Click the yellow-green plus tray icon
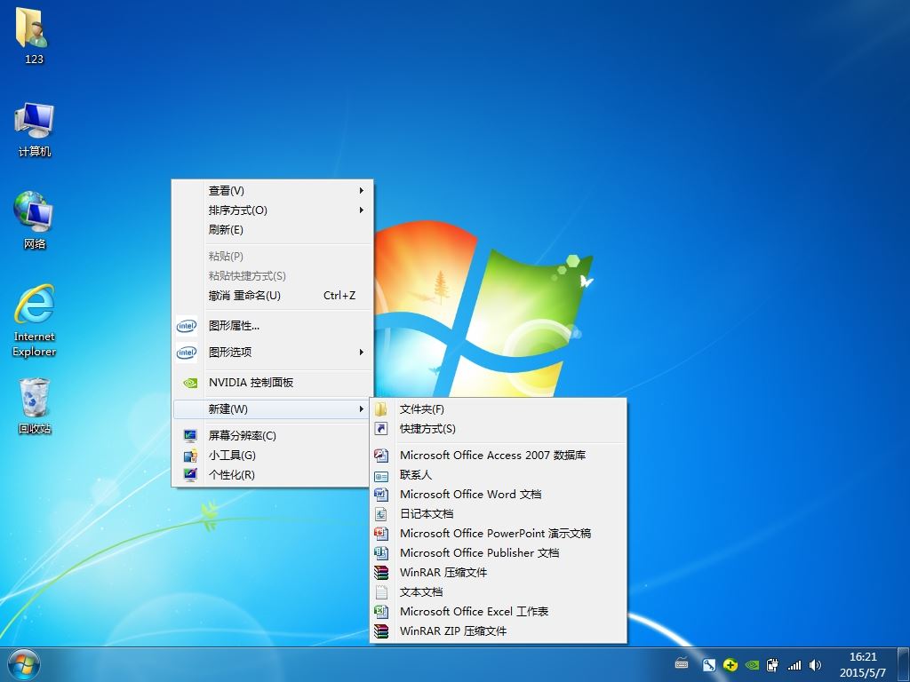Viewport: 910px width, 682px height. tap(730, 665)
